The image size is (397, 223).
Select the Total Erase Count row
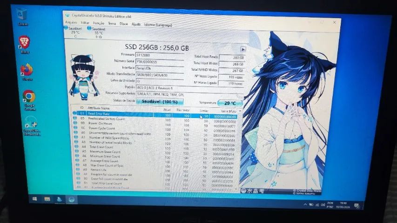[x=155, y=147]
